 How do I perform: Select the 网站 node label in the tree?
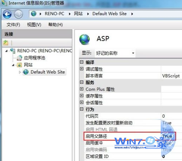[x=28, y=65]
